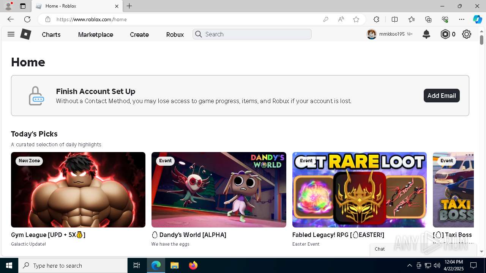Toggle Split screen in Edge
Viewport: 486px width, 273px height.
point(394,19)
